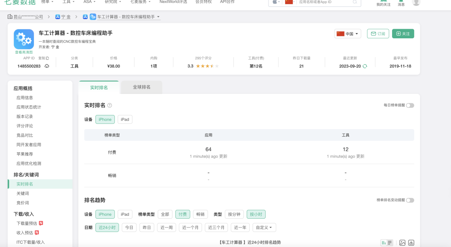451x247 pixels.
Task: Click the 七麦数据 logo
Action: [20, 2]
